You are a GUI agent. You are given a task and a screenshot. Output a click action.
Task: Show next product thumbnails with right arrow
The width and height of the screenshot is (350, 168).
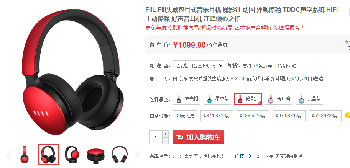coord(137,155)
